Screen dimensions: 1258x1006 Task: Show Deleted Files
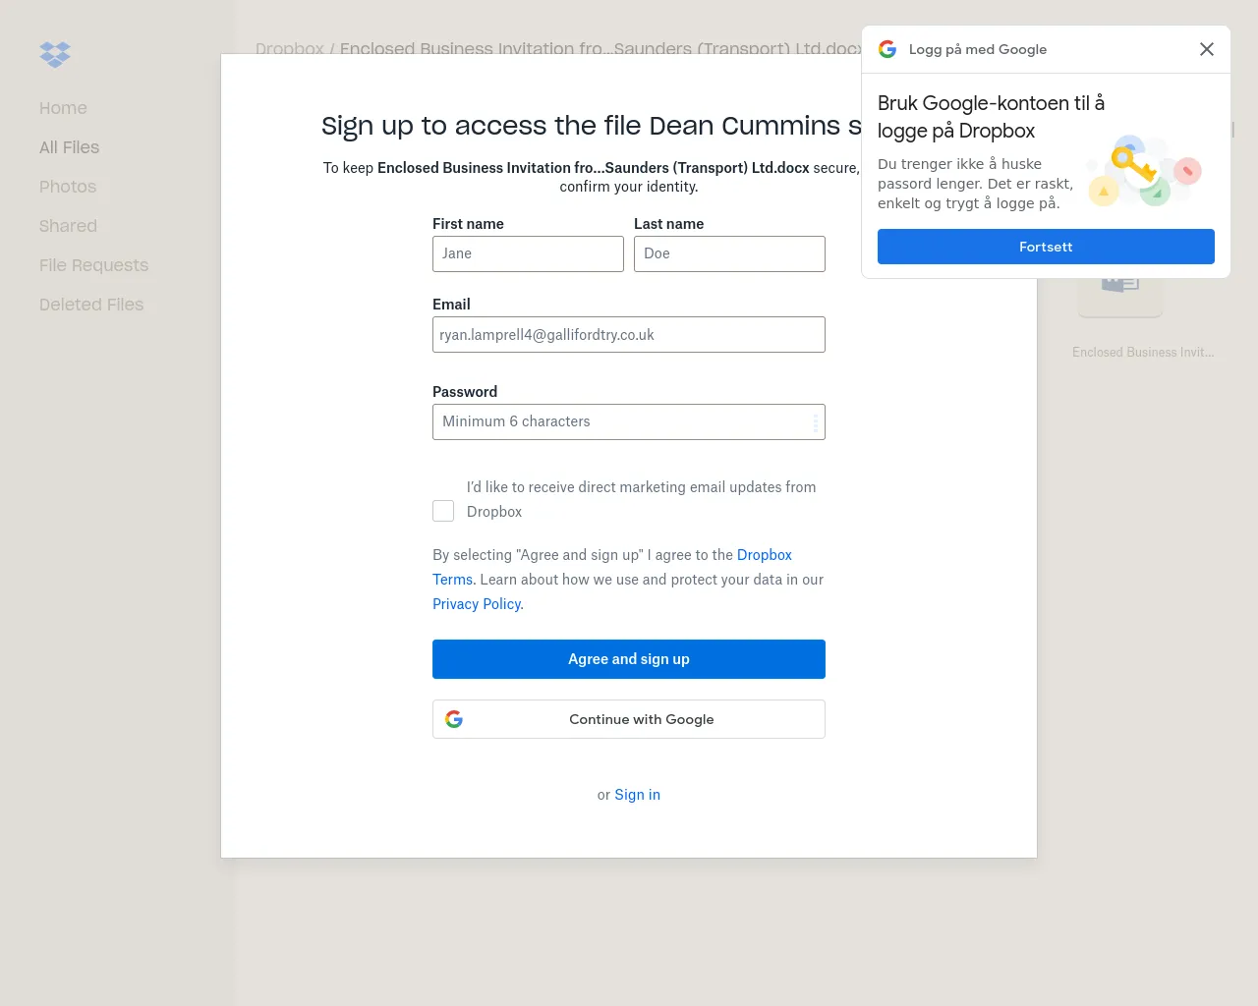point(91,305)
